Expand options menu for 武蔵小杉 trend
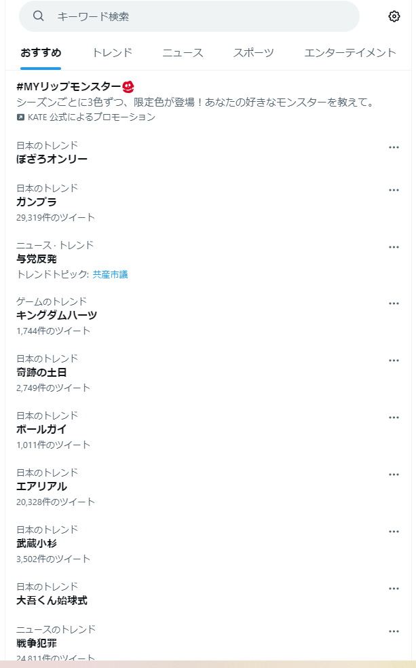This screenshot has width=416, height=668. pyautogui.click(x=394, y=532)
